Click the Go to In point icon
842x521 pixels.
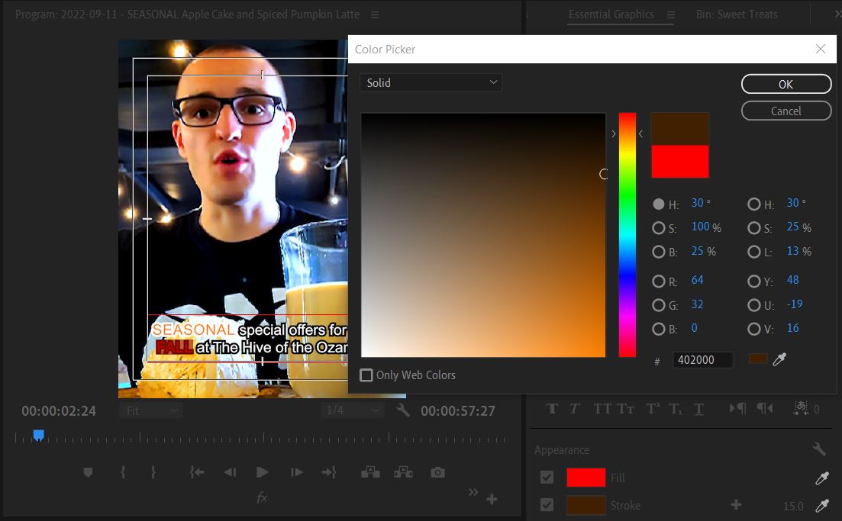click(x=197, y=472)
